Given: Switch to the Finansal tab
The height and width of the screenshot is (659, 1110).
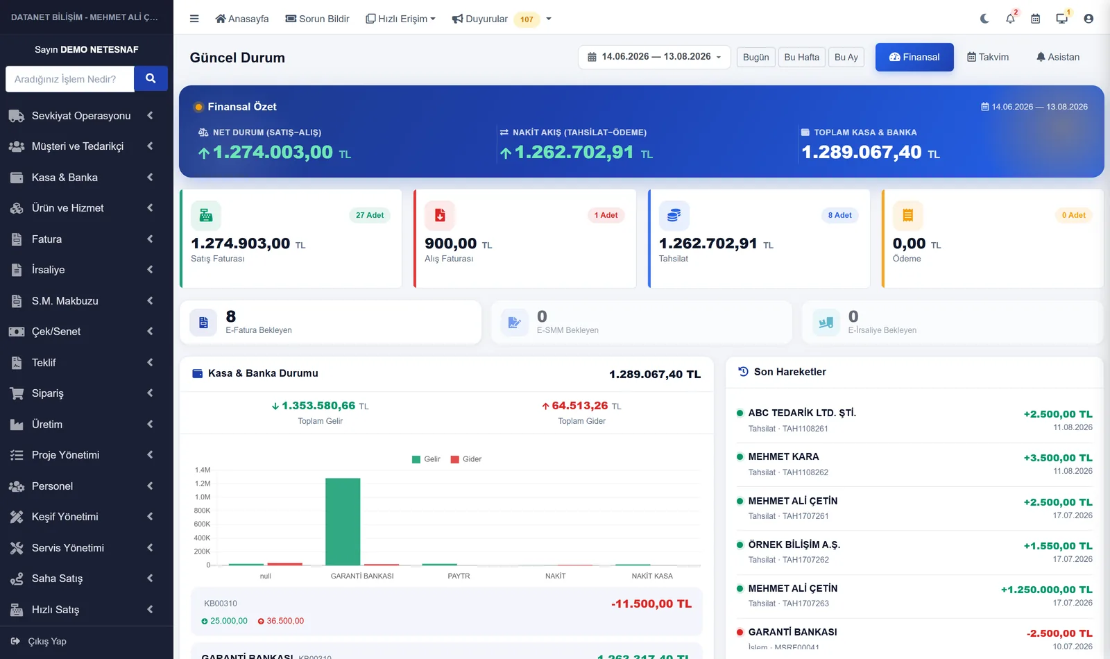Looking at the screenshot, I should (x=914, y=57).
